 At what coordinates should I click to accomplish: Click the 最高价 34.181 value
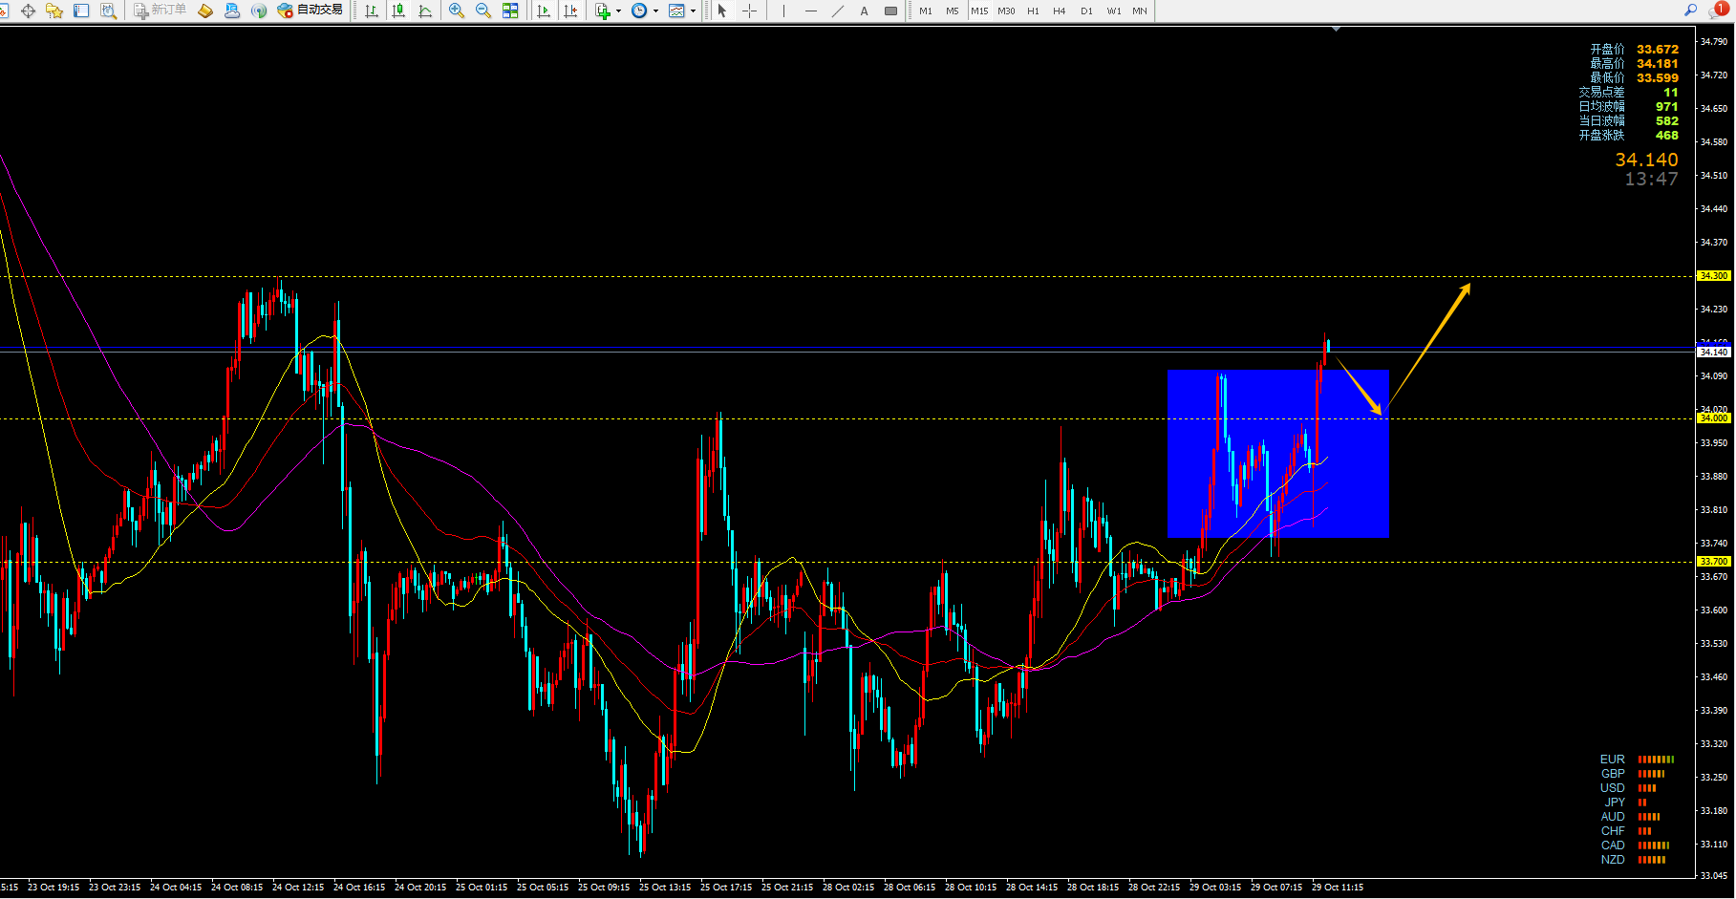[x=1657, y=63]
